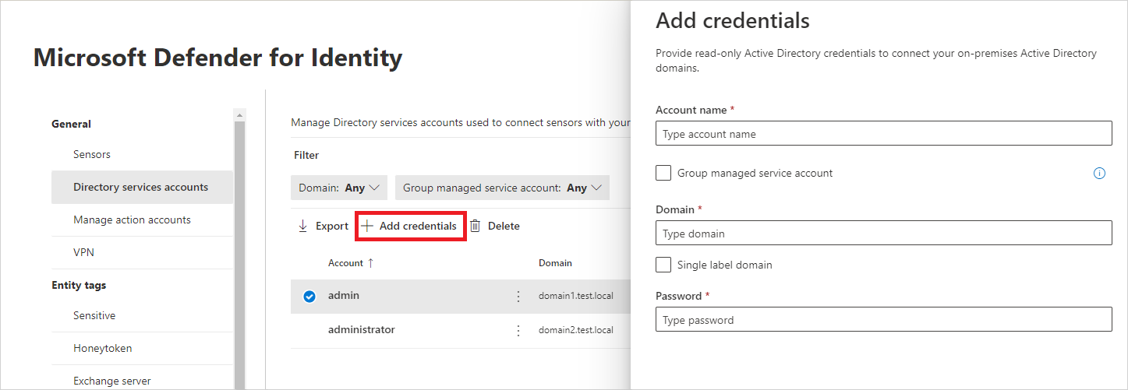The height and width of the screenshot is (390, 1128).
Task: Click the sidebar scrollbar thumb
Action: pos(239,255)
